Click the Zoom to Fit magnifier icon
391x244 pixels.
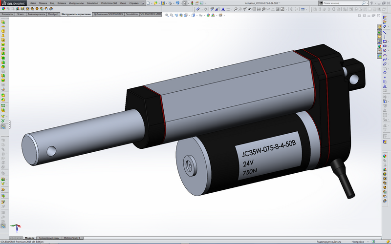(167, 15)
